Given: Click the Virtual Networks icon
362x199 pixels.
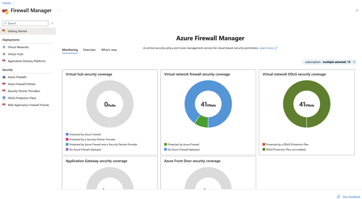Looking at the screenshot, I should (4, 47).
